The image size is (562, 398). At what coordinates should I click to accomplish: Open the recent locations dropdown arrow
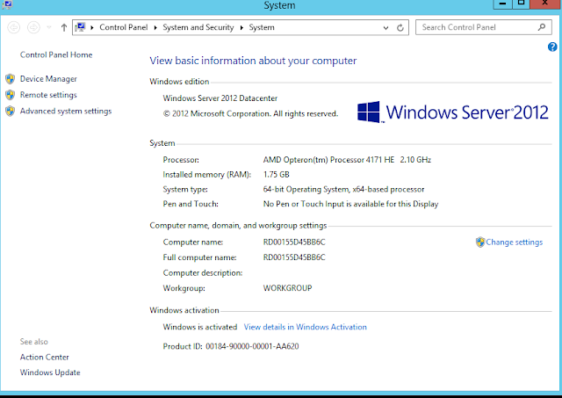(49, 27)
